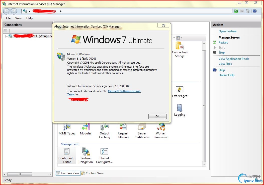Click the Restart server green arrows icon

point(215,42)
